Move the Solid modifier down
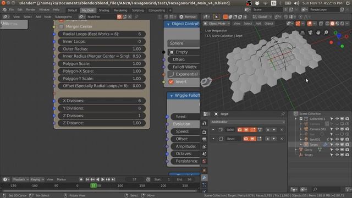Viewport: 352px width, 198px height. click(x=274, y=130)
